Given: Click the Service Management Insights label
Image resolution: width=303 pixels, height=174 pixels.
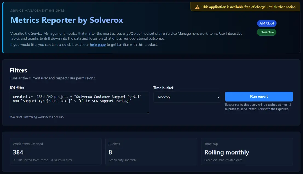Looking at the screenshot, I should (37, 11).
